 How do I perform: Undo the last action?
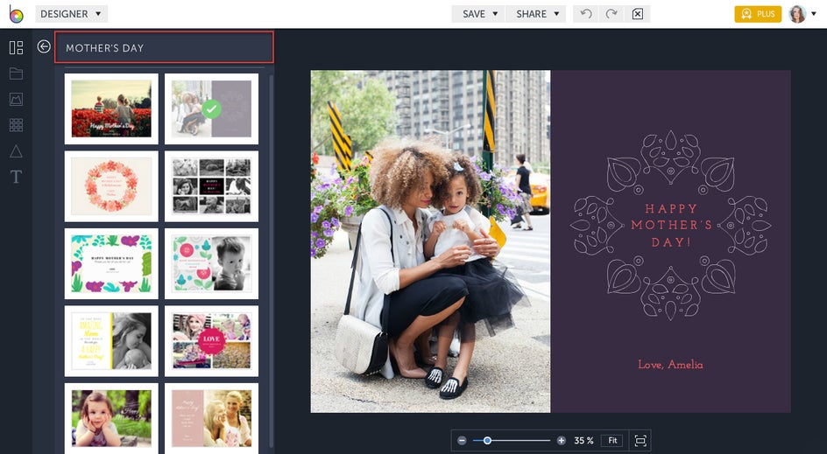coord(586,14)
